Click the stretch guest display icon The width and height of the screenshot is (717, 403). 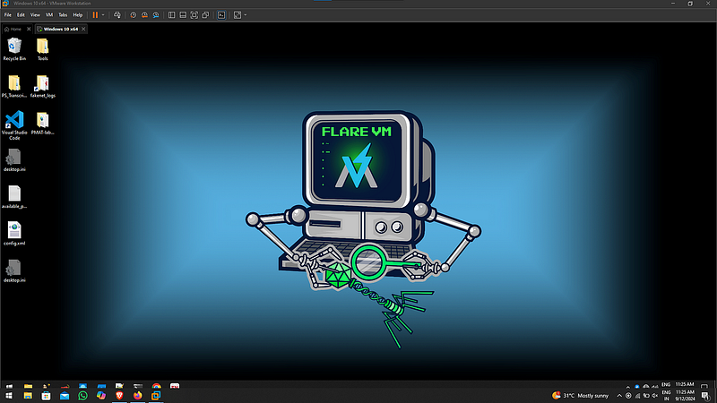[238, 15]
